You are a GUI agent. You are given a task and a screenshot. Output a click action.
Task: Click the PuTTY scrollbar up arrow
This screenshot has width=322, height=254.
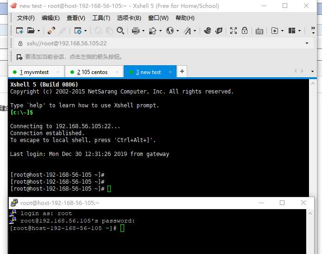point(310,214)
